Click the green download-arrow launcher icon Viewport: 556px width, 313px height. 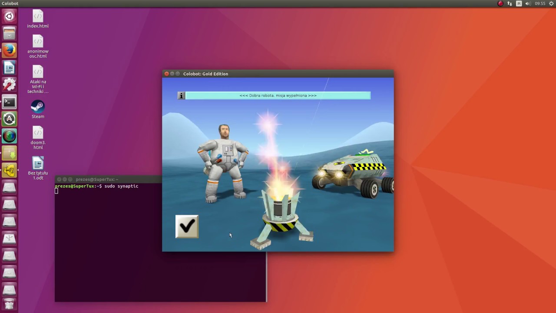(x=9, y=153)
